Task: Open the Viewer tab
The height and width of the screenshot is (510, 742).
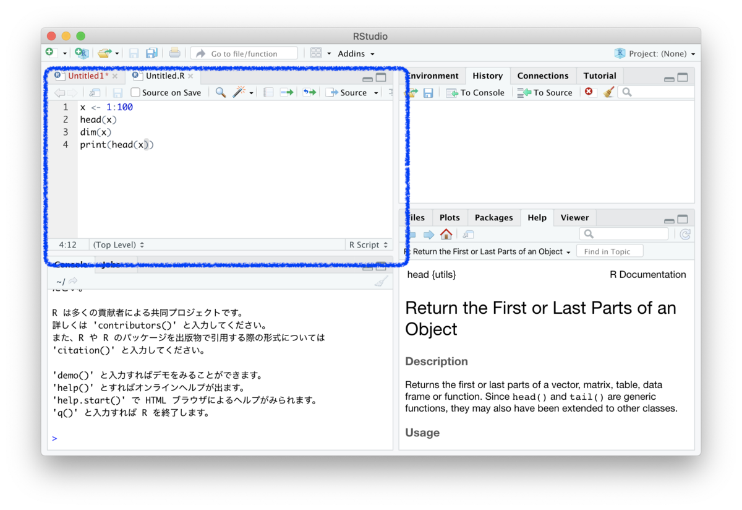Action: [574, 218]
